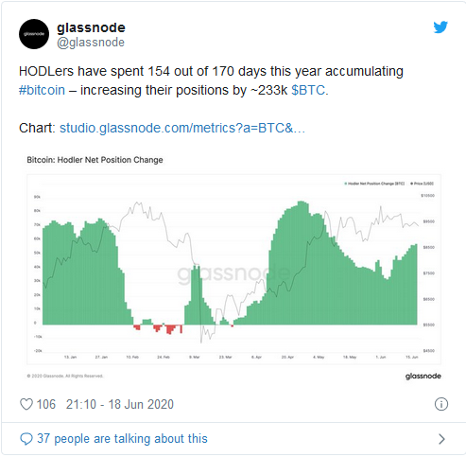Open 37 people are talking about this
The width and height of the screenshot is (466, 457).
(122, 439)
